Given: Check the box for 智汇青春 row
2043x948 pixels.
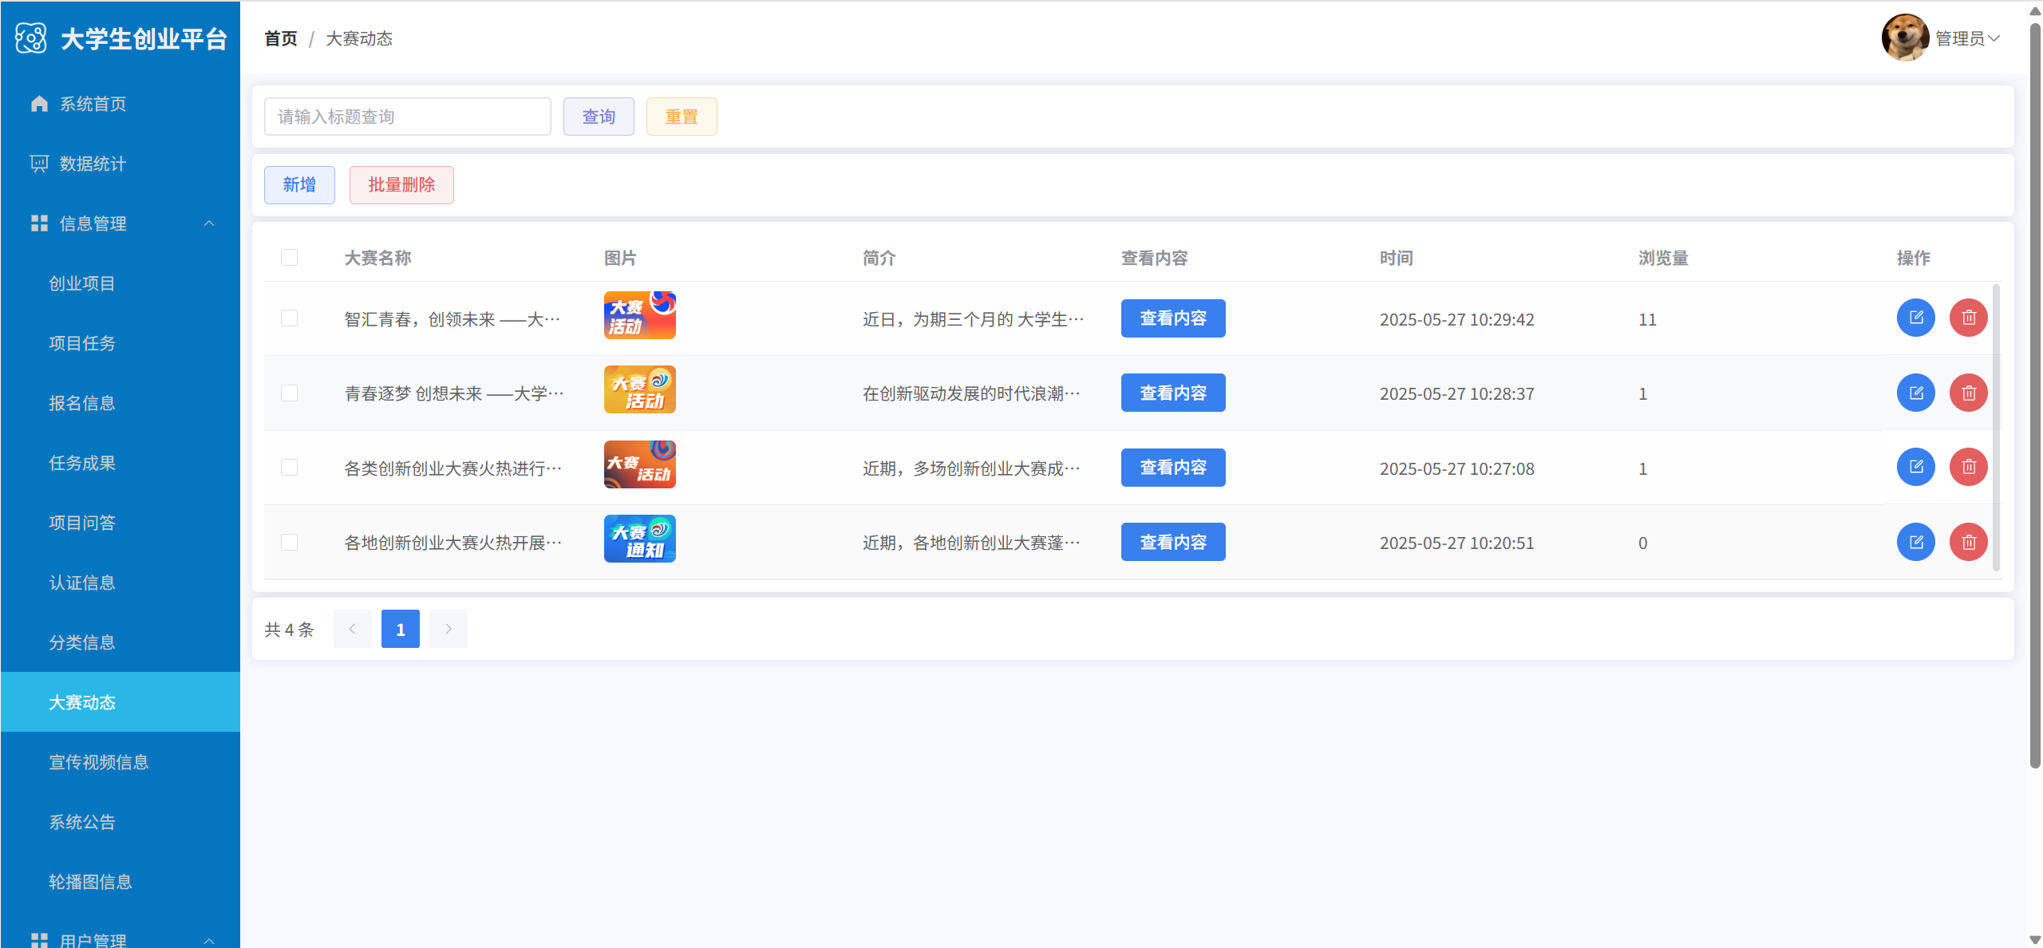Looking at the screenshot, I should [x=289, y=318].
